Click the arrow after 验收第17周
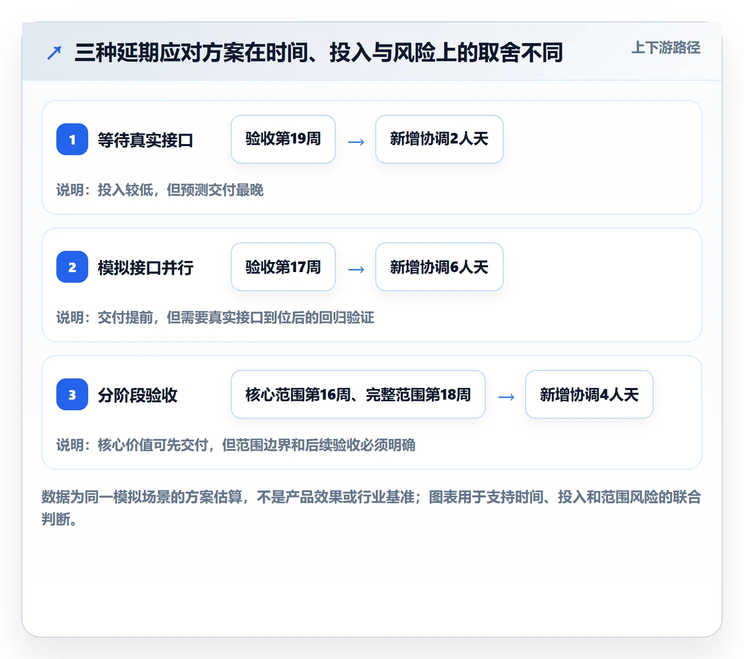 pyautogui.click(x=356, y=269)
